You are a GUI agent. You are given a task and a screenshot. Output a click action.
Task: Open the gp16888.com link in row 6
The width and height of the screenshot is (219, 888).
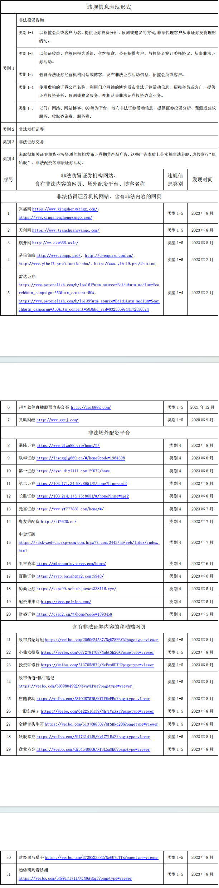coord(91,407)
